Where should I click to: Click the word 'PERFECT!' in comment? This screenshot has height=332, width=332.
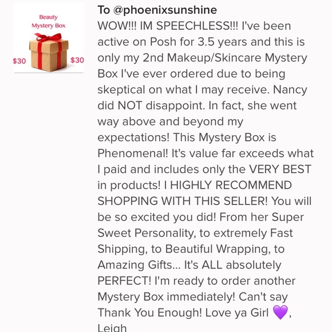[125, 280]
